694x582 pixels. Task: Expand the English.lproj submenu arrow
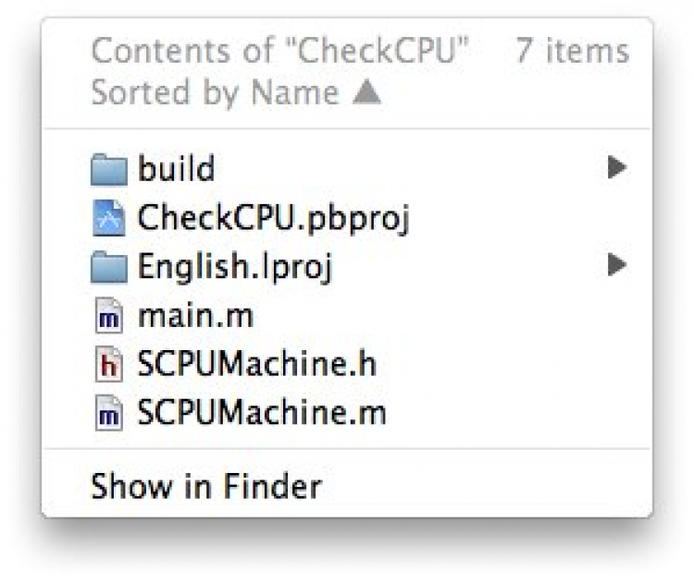pyautogui.click(x=616, y=267)
